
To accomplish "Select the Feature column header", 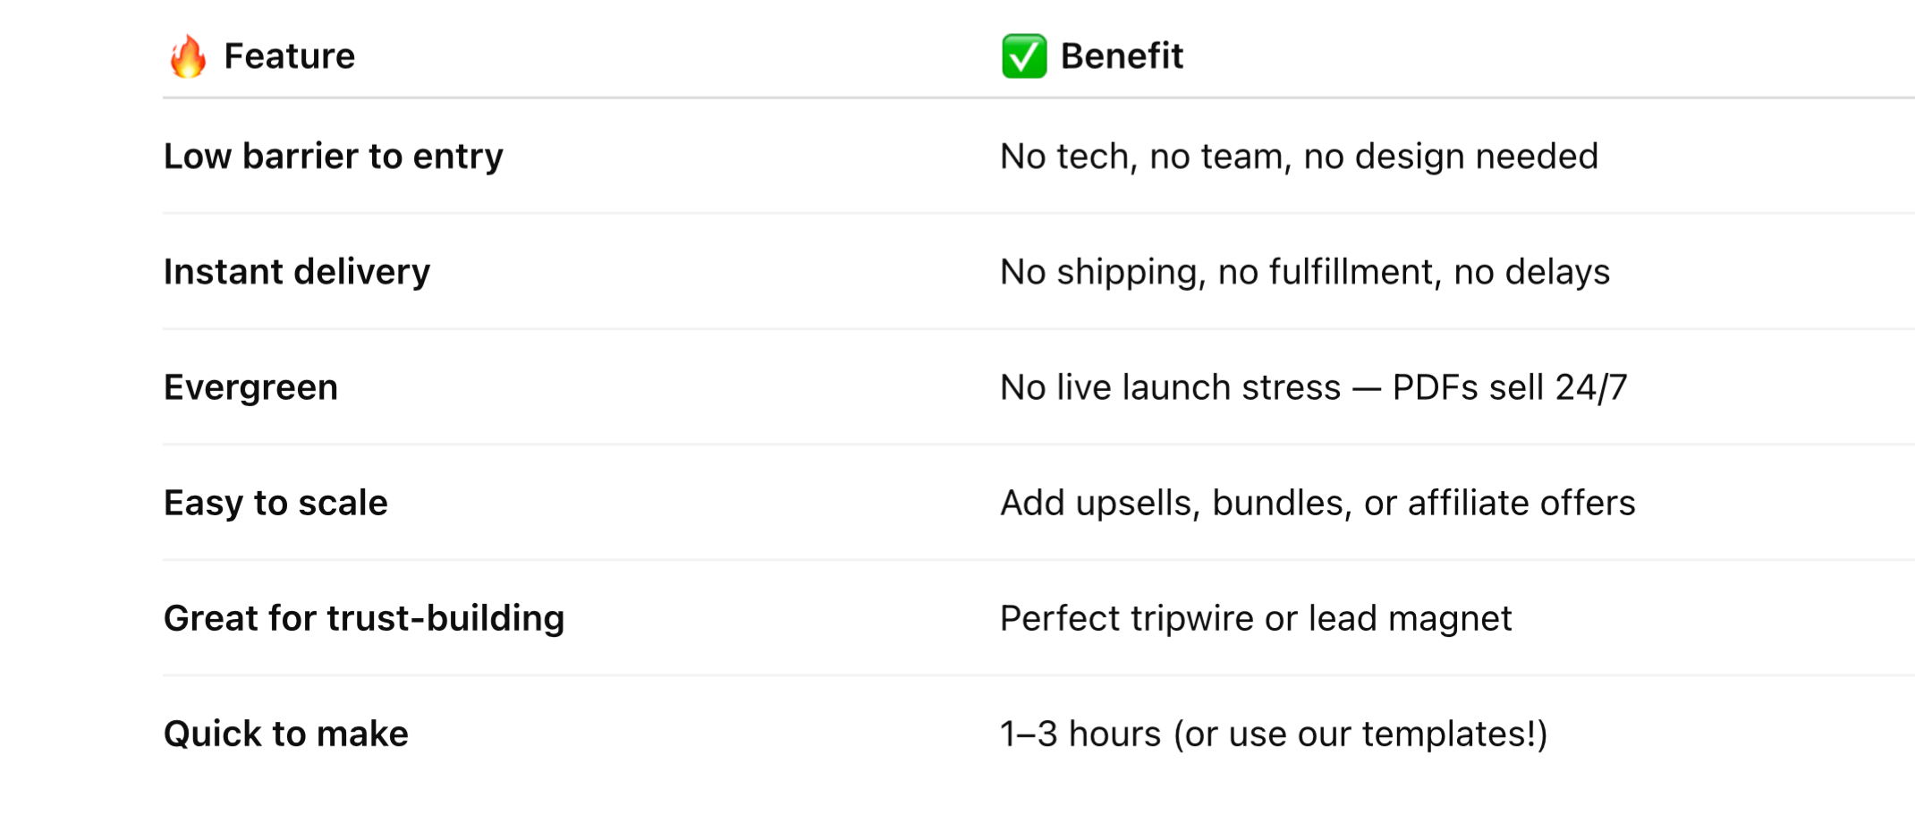I will (289, 56).
